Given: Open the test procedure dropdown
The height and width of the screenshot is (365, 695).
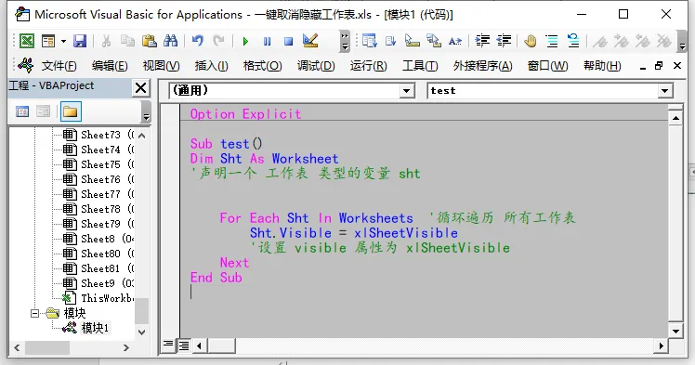Looking at the screenshot, I should click(x=664, y=91).
